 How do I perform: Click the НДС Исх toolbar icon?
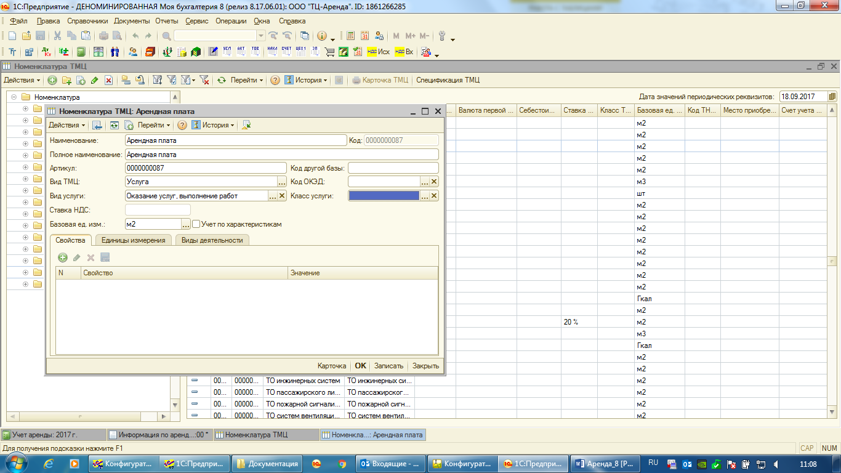tap(378, 52)
